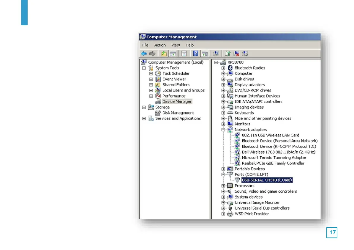Click the Disable device down-arrow icon
Viewport: 354px width, 250px height.
click(245, 54)
